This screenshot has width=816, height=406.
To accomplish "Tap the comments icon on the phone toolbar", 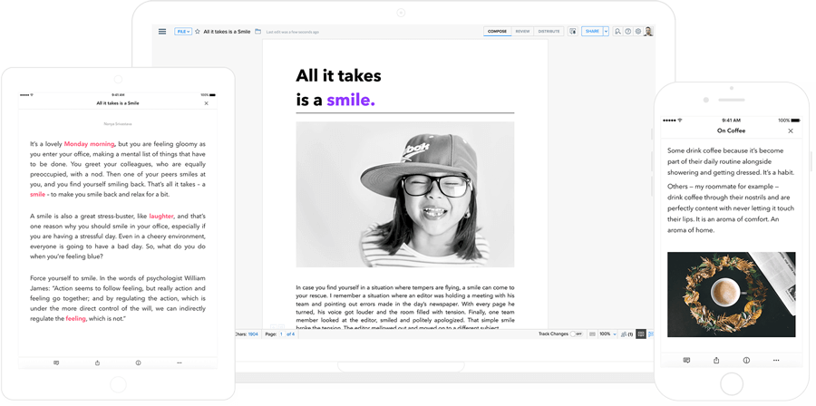I will coord(687,360).
